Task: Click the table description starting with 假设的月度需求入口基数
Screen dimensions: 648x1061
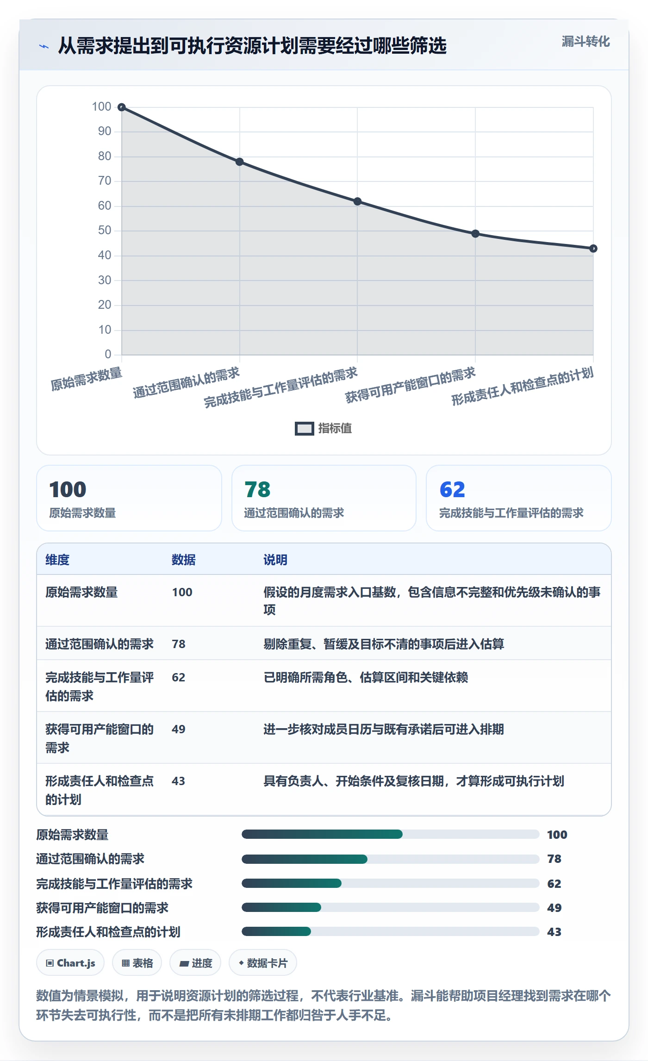Action: tap(432, 601)
